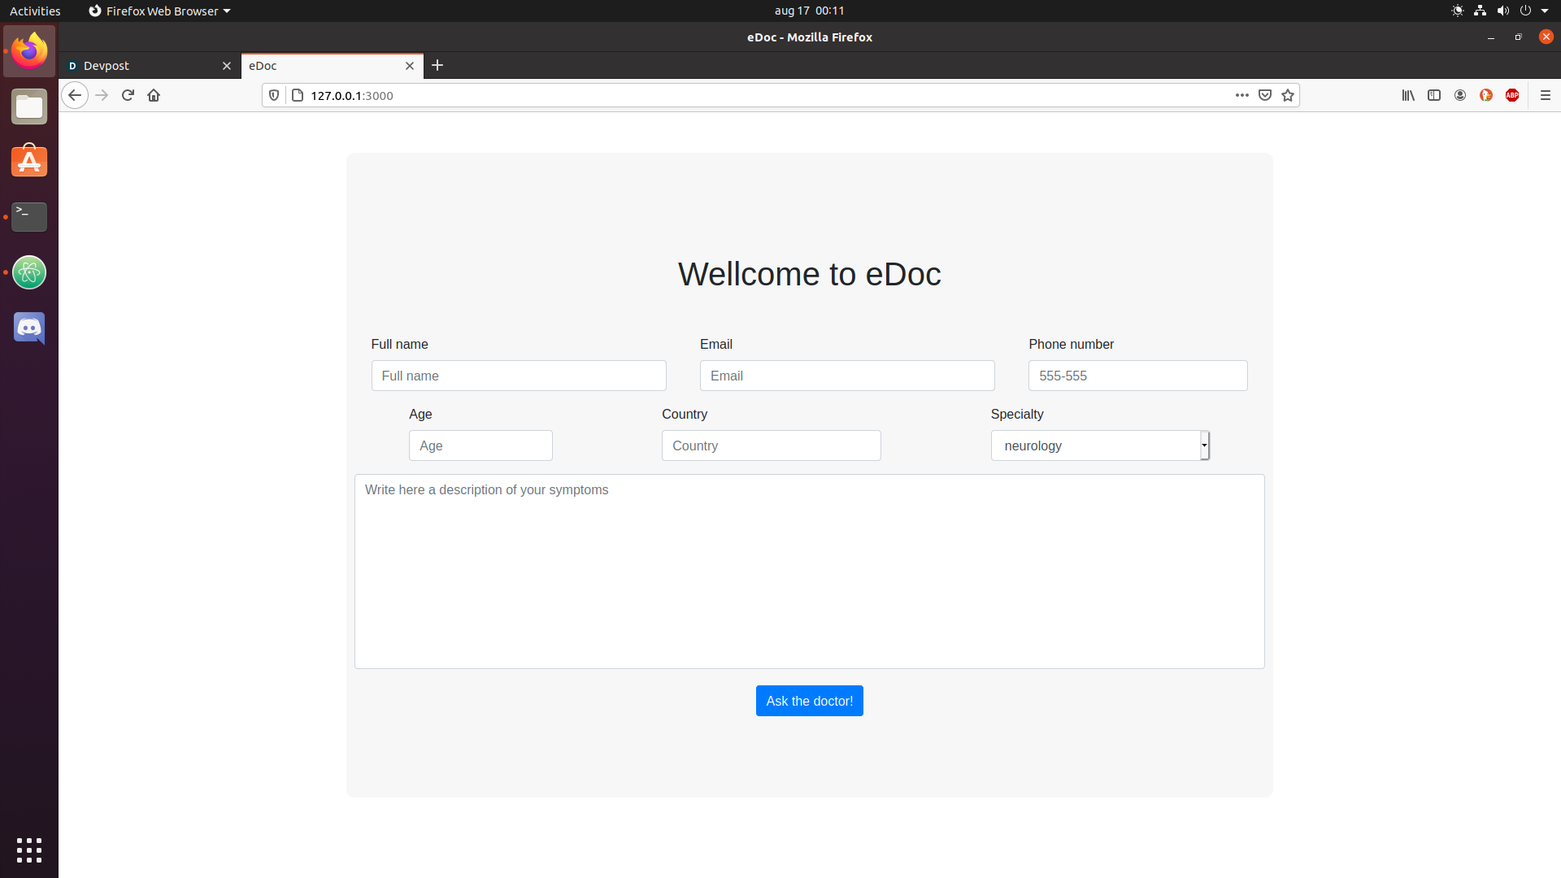Click the Ask the doctor! button
The image size is (1561, 878).
pos(809,701)
